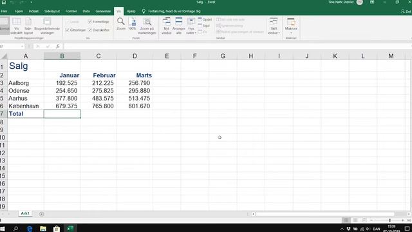Switch to the Hjælp ribbon tab

pyautogui.click(x=131, y=12)
